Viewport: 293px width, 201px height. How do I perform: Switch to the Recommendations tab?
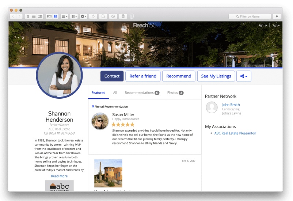coord(142,93)
